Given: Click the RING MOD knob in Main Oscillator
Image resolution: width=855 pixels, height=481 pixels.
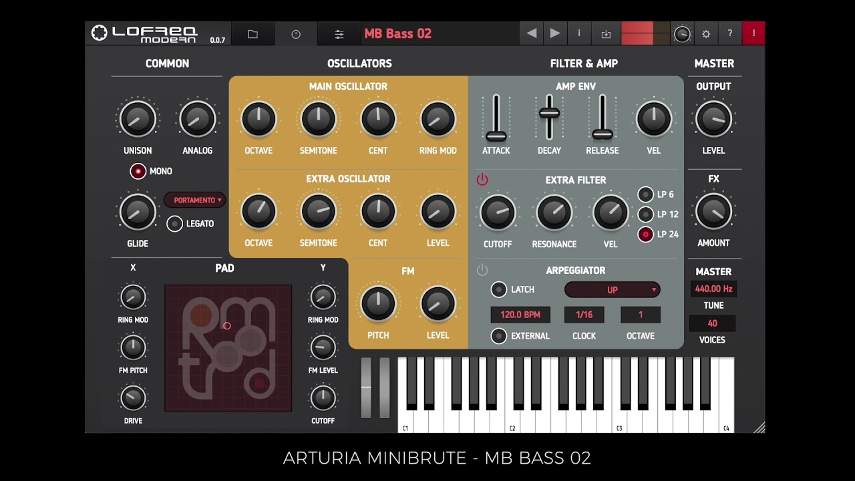Looking at the screenshot, I should tap(438, 120).
